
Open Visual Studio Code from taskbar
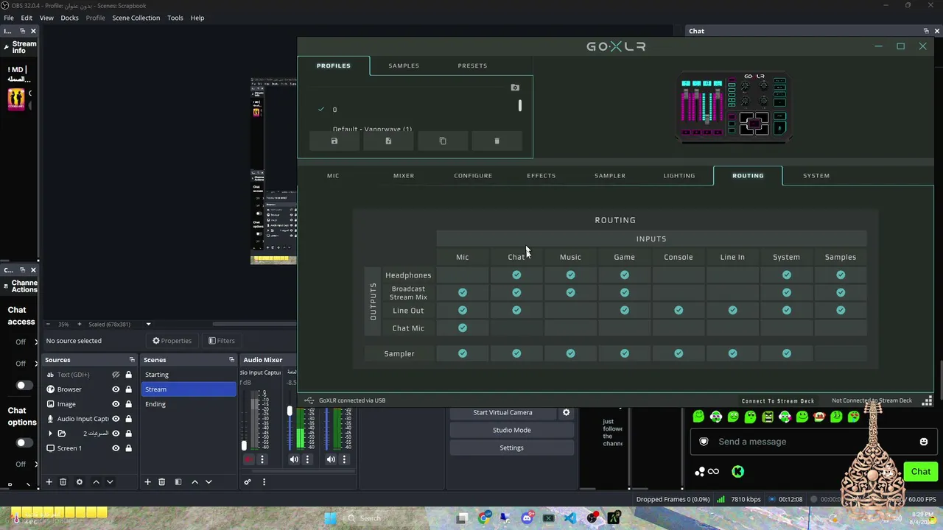click(570, 518)
